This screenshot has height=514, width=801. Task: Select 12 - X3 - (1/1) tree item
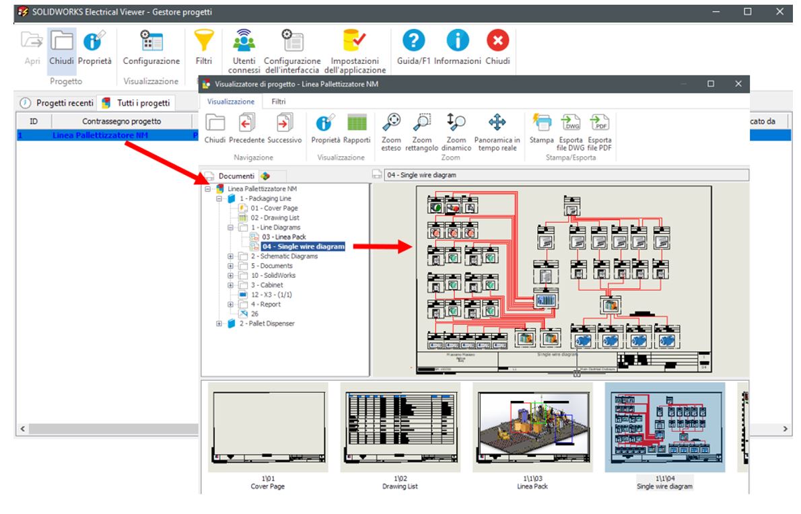pos(271,295)
